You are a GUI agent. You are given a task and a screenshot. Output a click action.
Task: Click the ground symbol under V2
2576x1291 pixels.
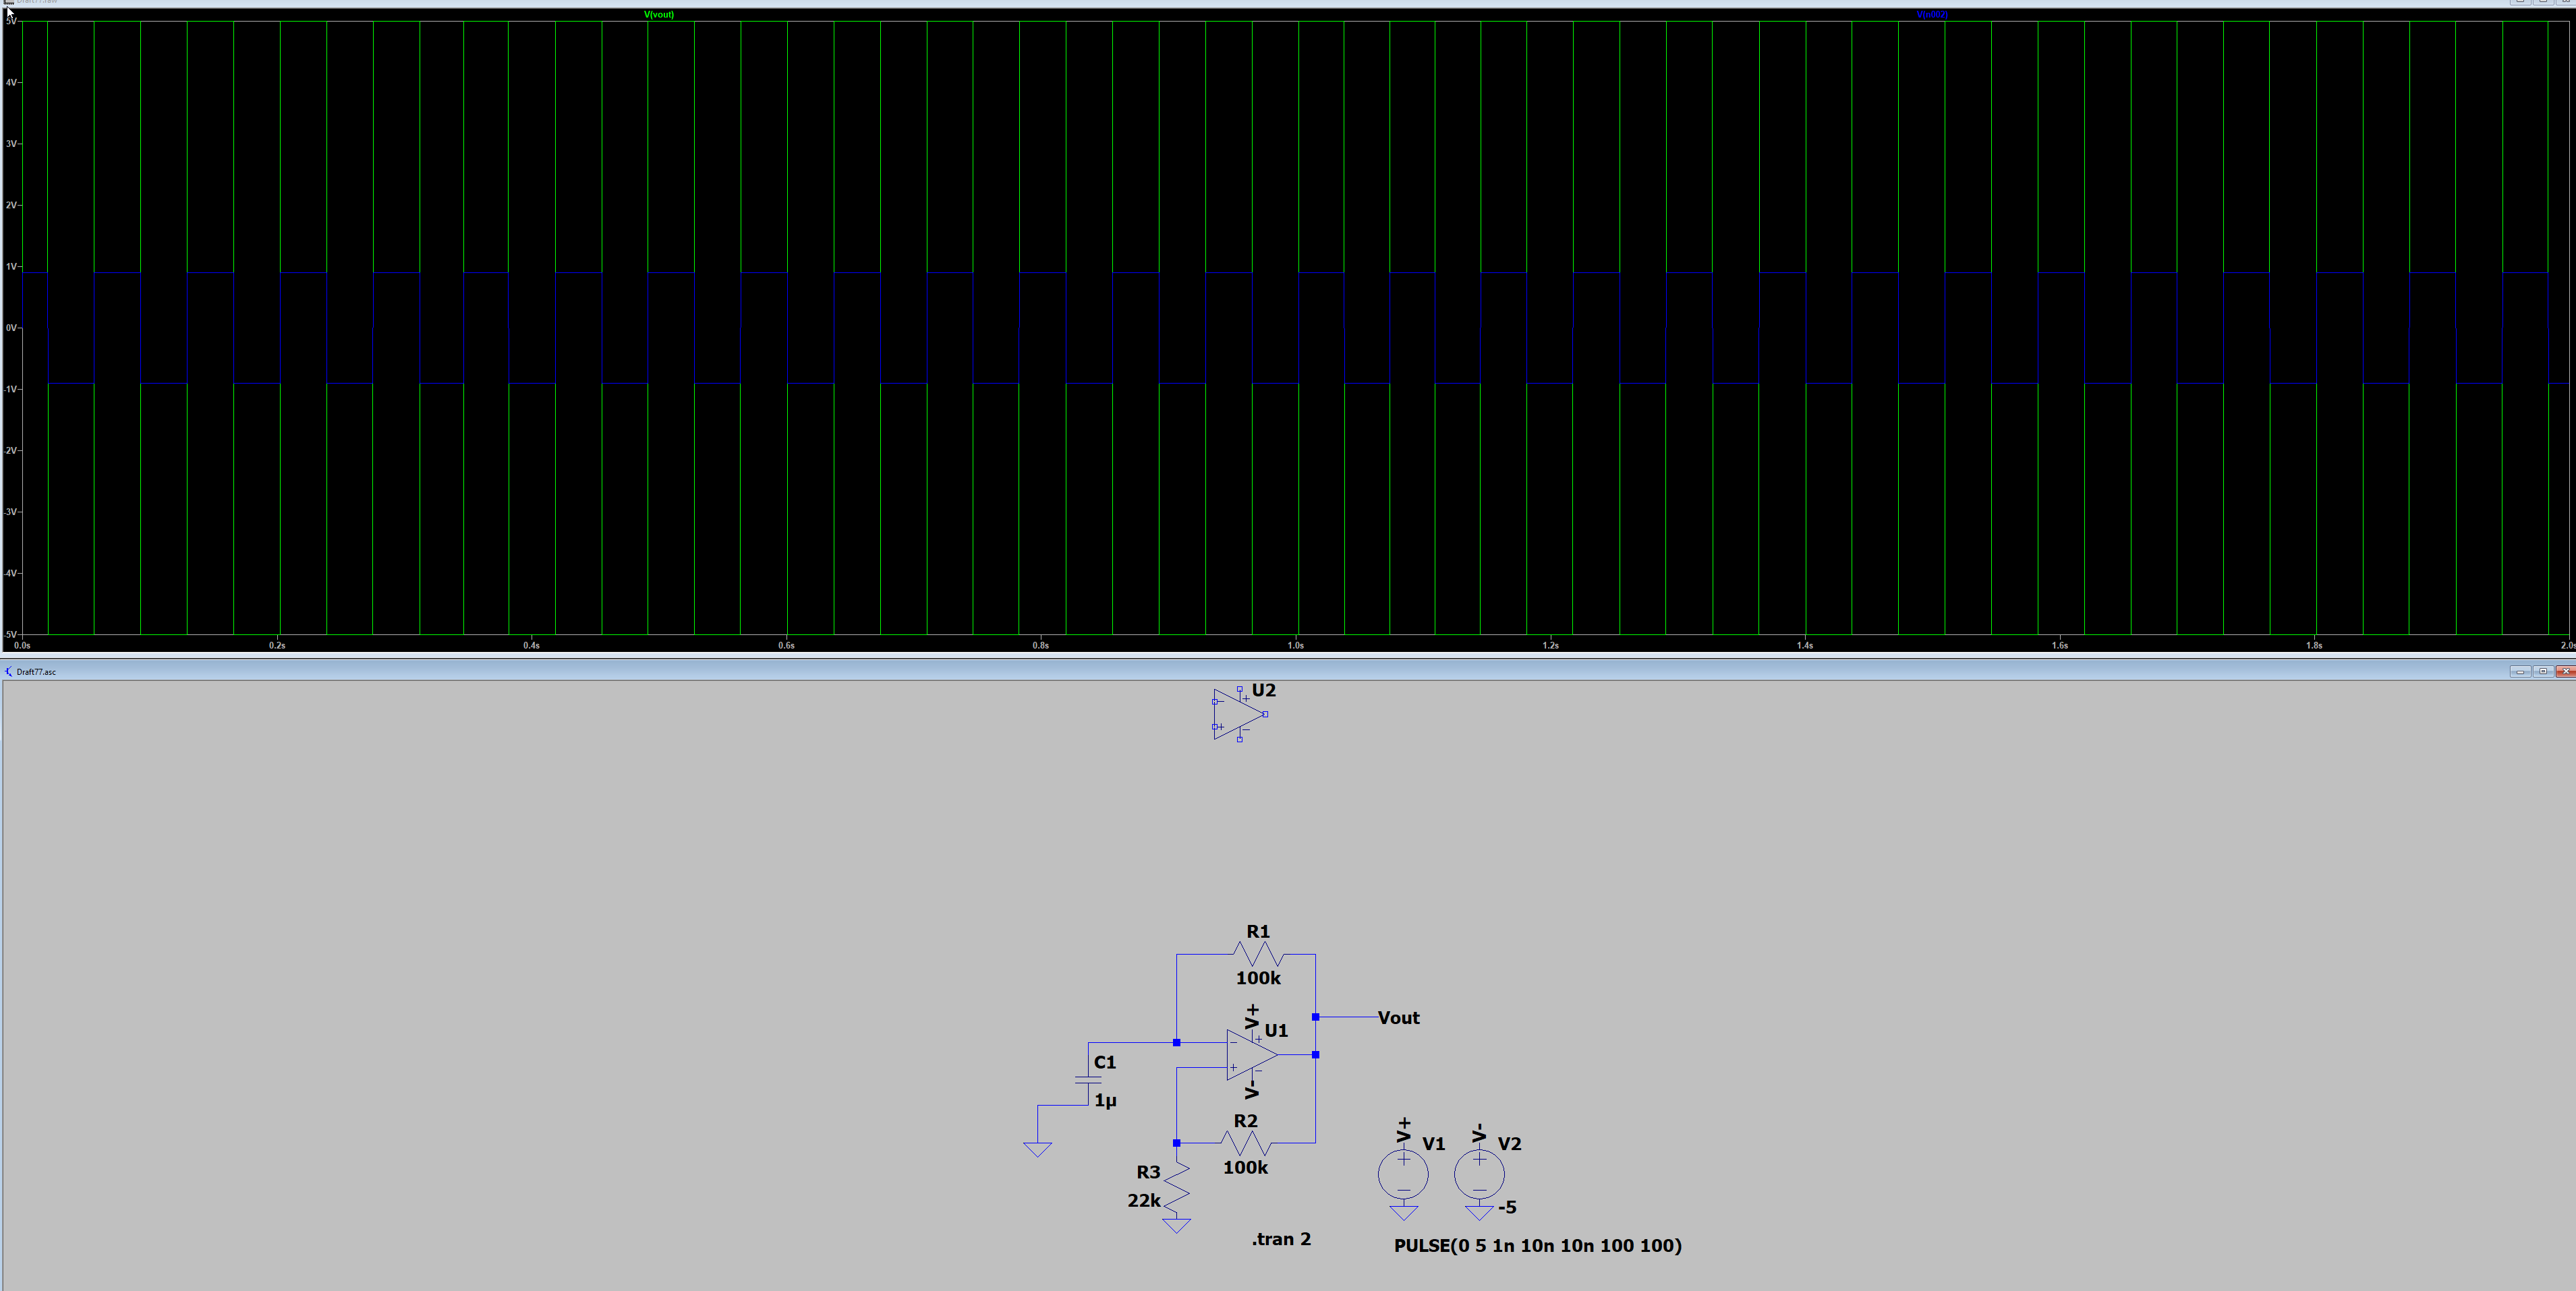click(x=1479, y=1213)
